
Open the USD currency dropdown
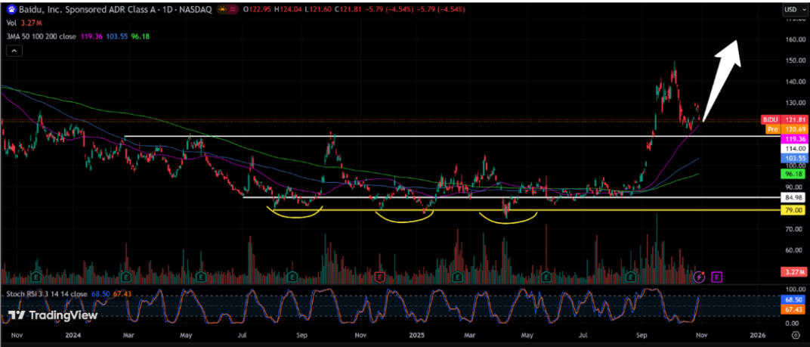pos(791,9)
